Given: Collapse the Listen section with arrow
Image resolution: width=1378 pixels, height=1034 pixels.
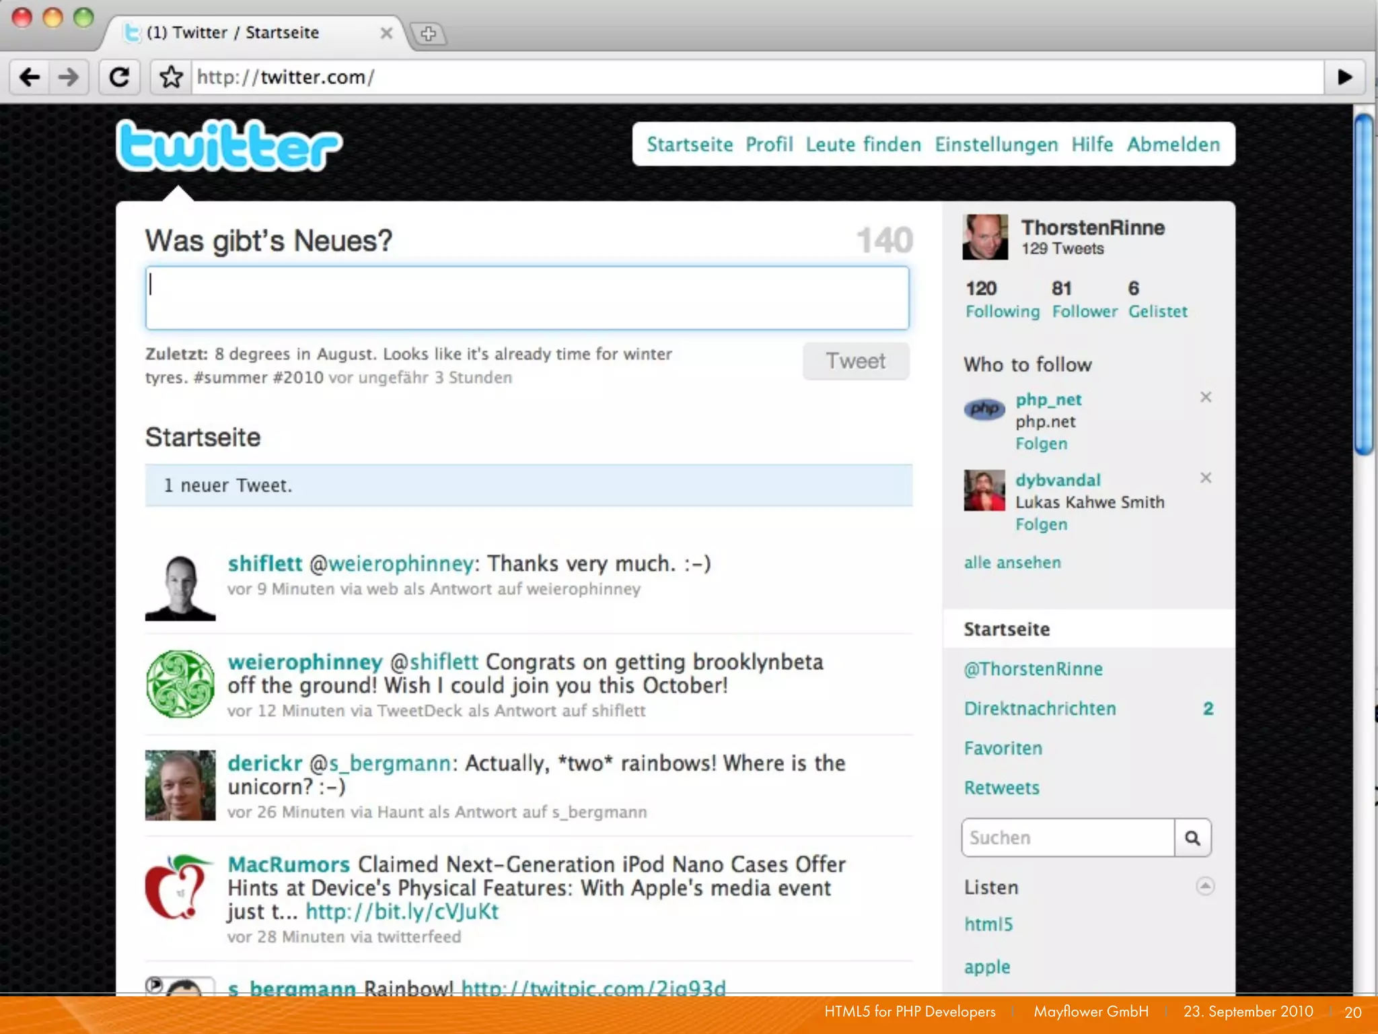Looking at the screenshot, I should click(1205, 886).
